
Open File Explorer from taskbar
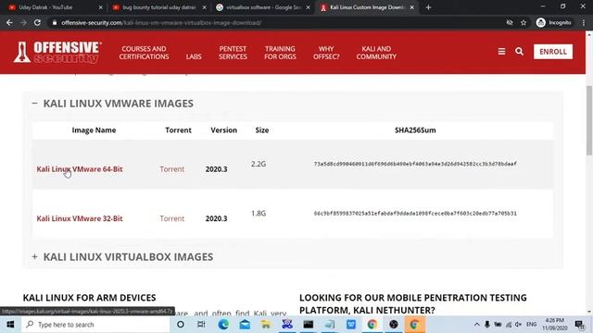pyautogui.click(x=266, y=325)
